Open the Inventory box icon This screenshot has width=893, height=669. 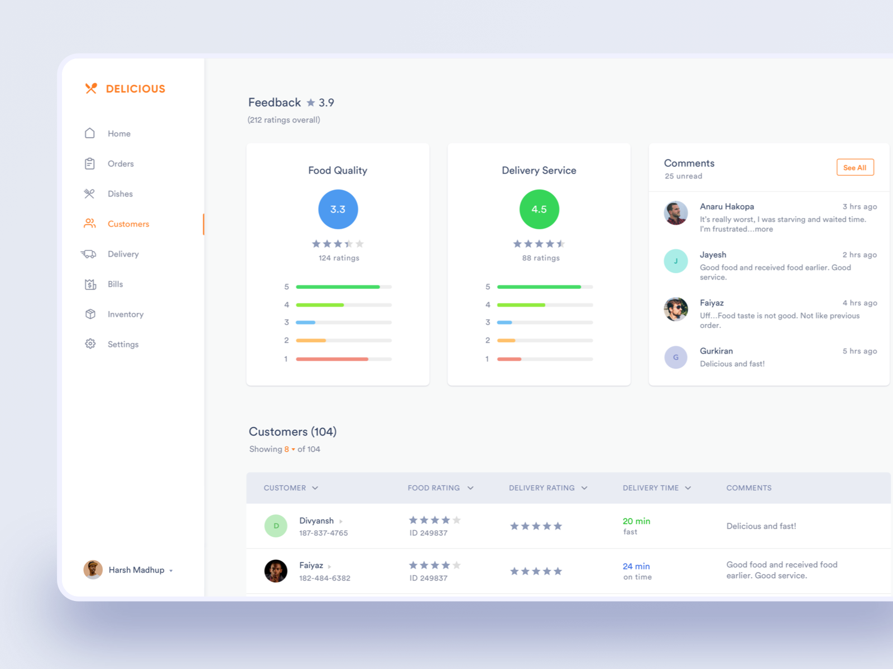[x=90, y=314]
